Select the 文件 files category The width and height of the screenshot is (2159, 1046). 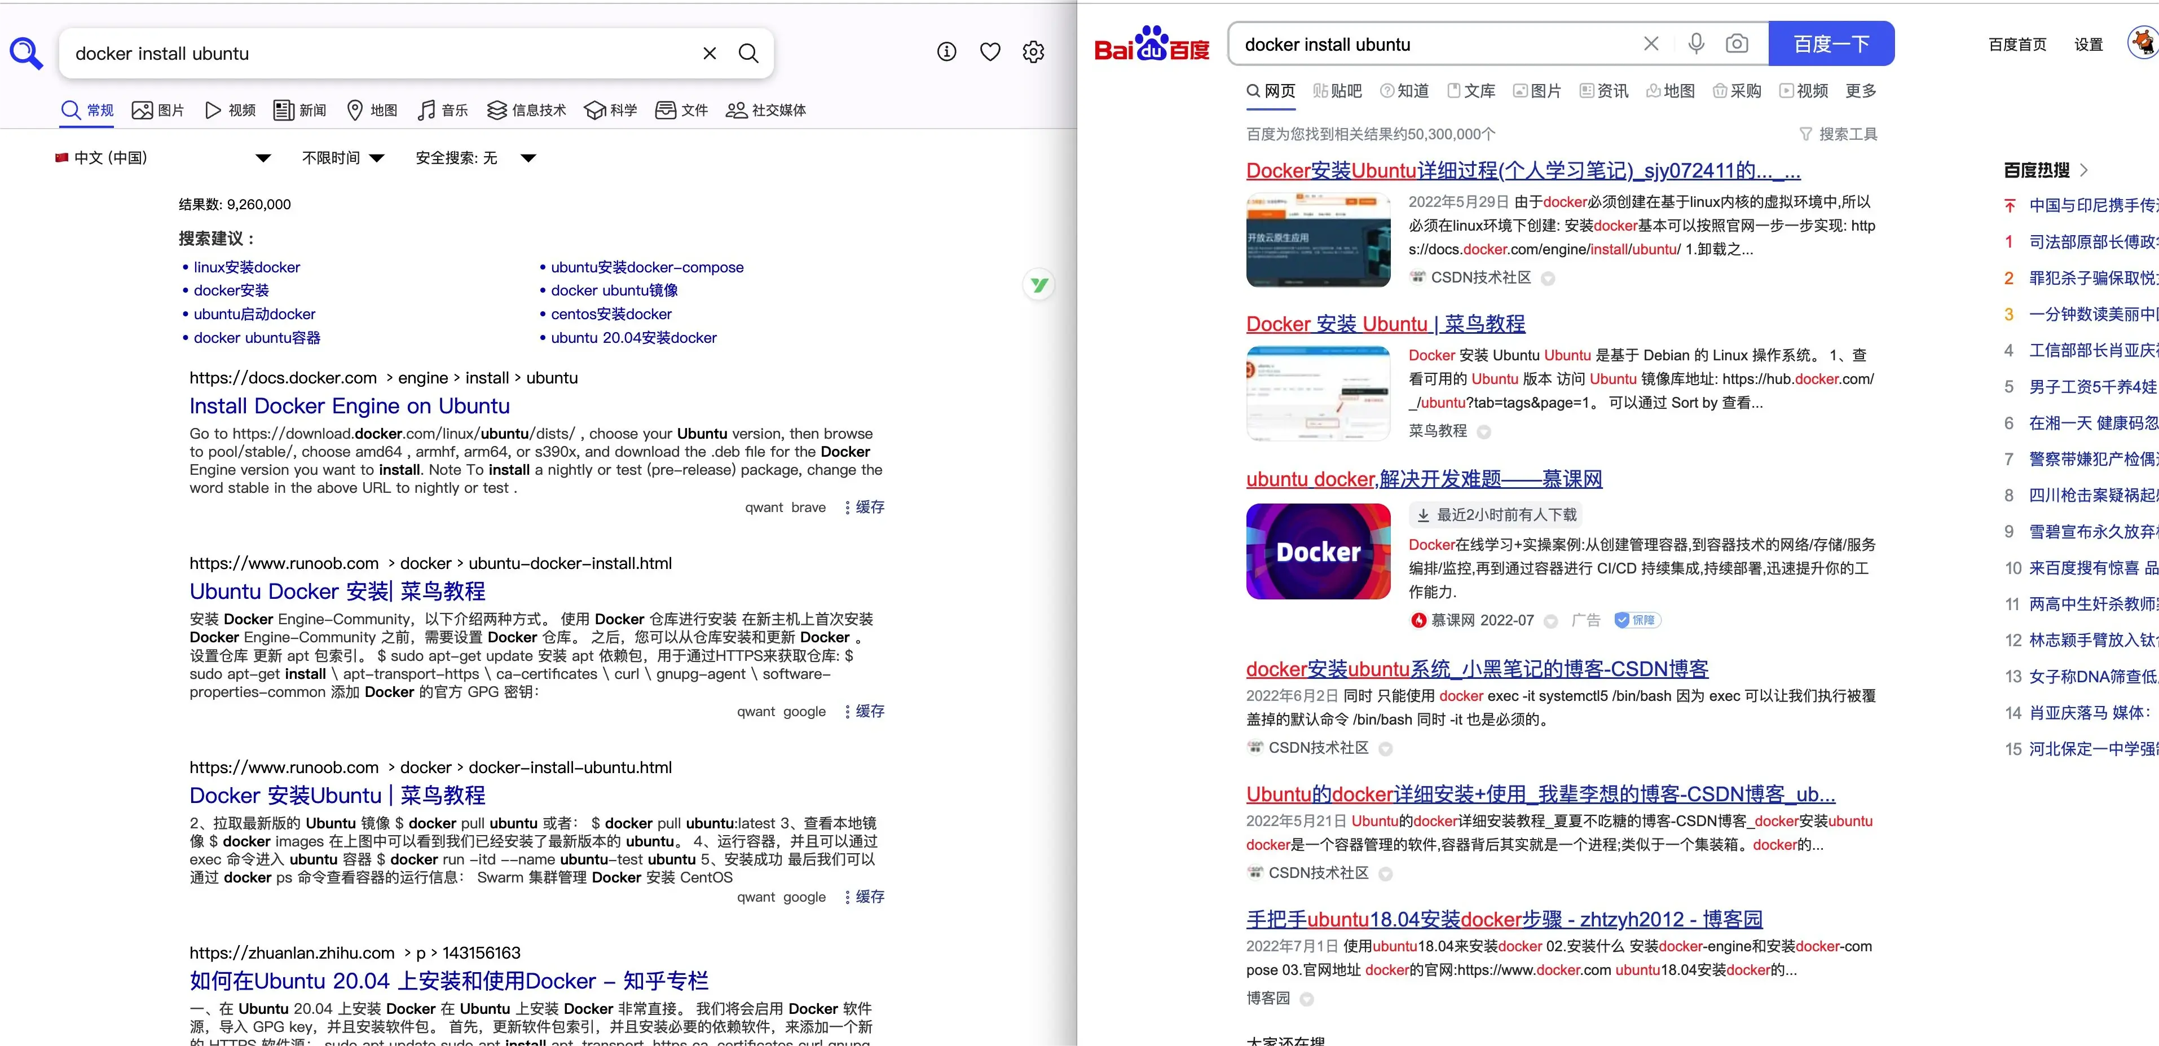click(x=681, y=110)
